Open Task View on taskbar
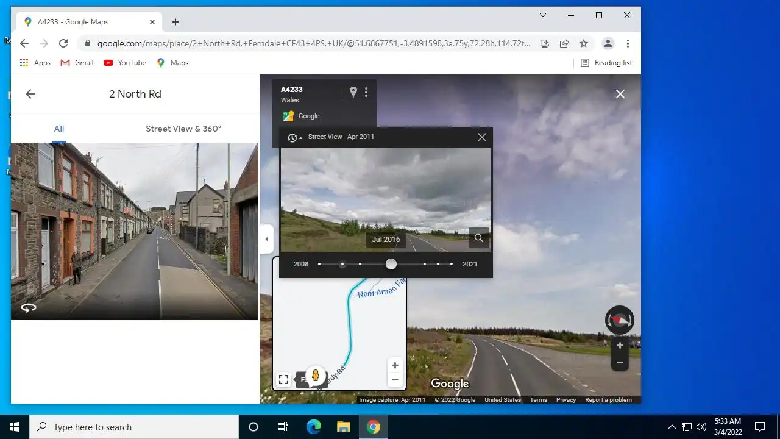780x439 pixels. 283,427
